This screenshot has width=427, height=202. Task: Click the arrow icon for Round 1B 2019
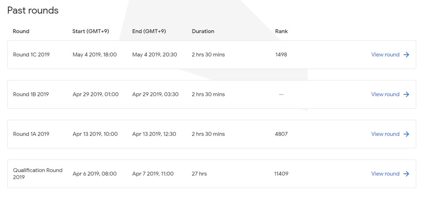click(x=406, y=94)
